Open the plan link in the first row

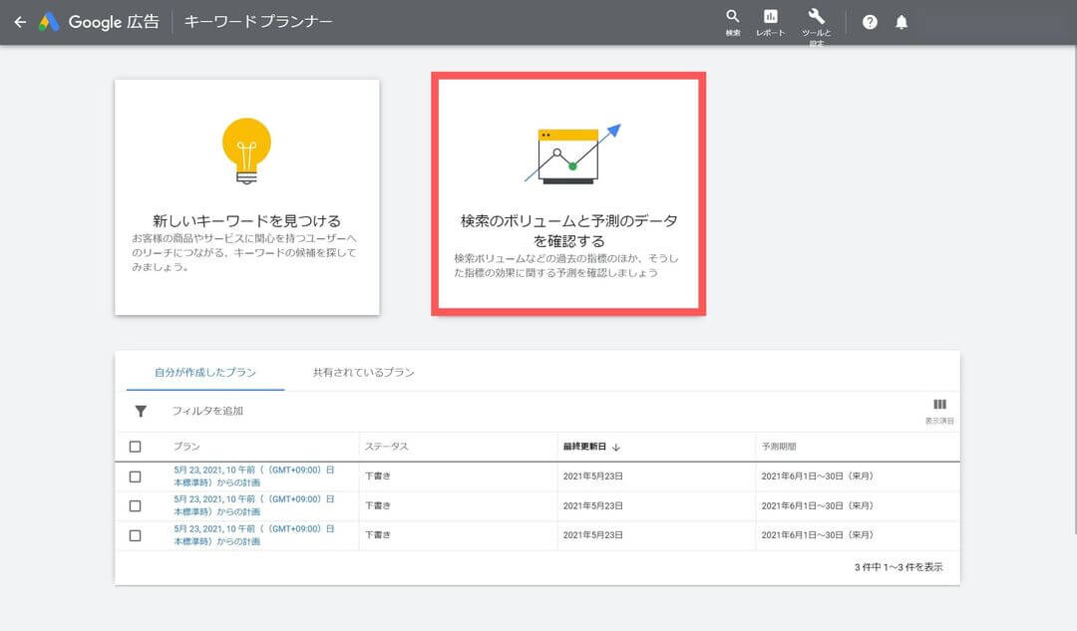click(254, 475)
